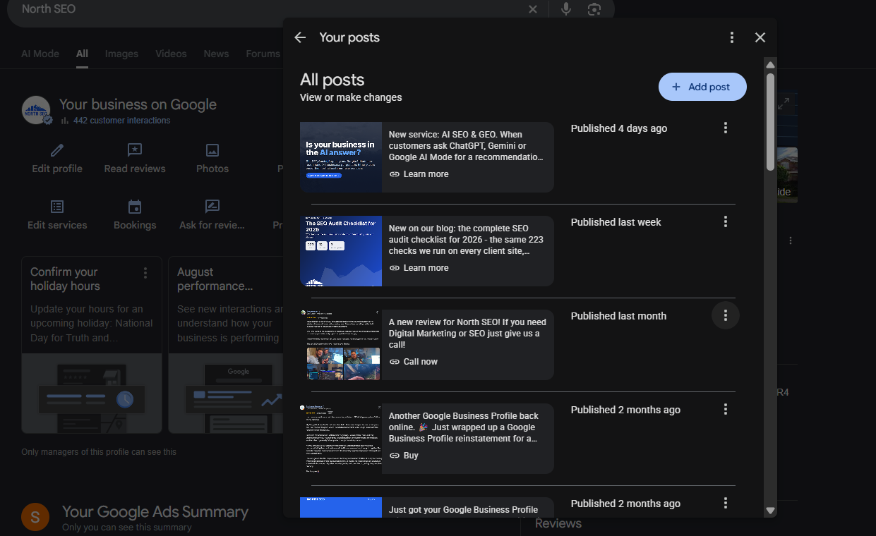Click scrollbar up arrow in posts dialog
Screen dimensions: 876x536
click(770, 65)
